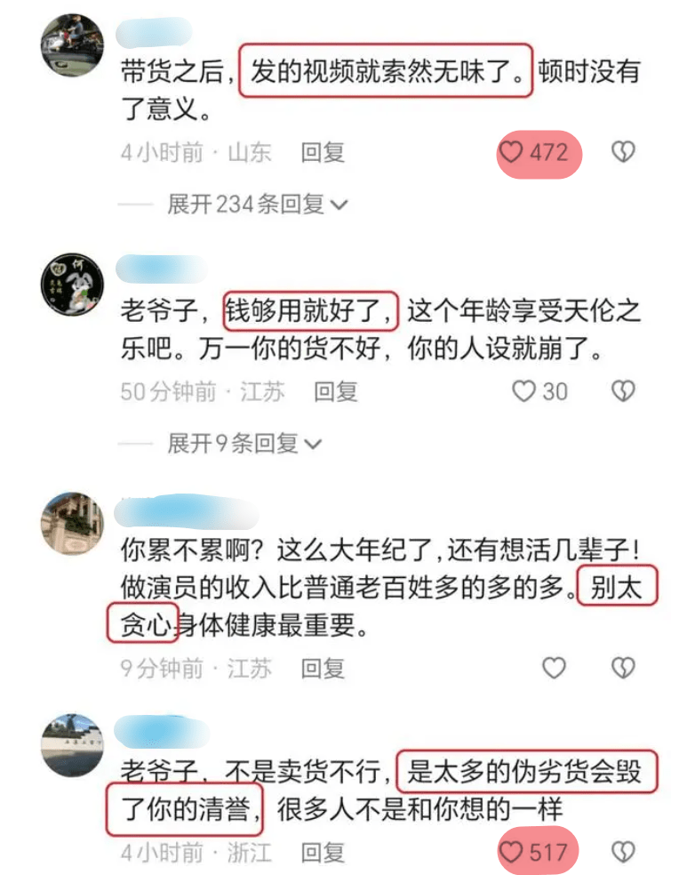Open first commenter's motorcycle avatar

coord(73,45)
